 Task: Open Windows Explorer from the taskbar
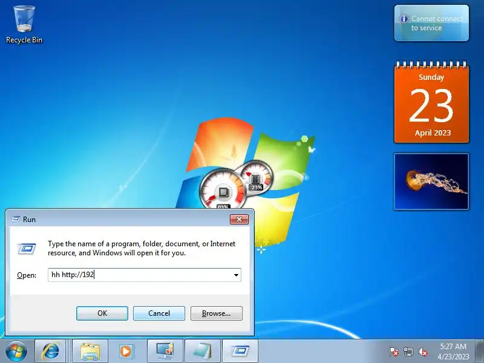tap(90, 351)
